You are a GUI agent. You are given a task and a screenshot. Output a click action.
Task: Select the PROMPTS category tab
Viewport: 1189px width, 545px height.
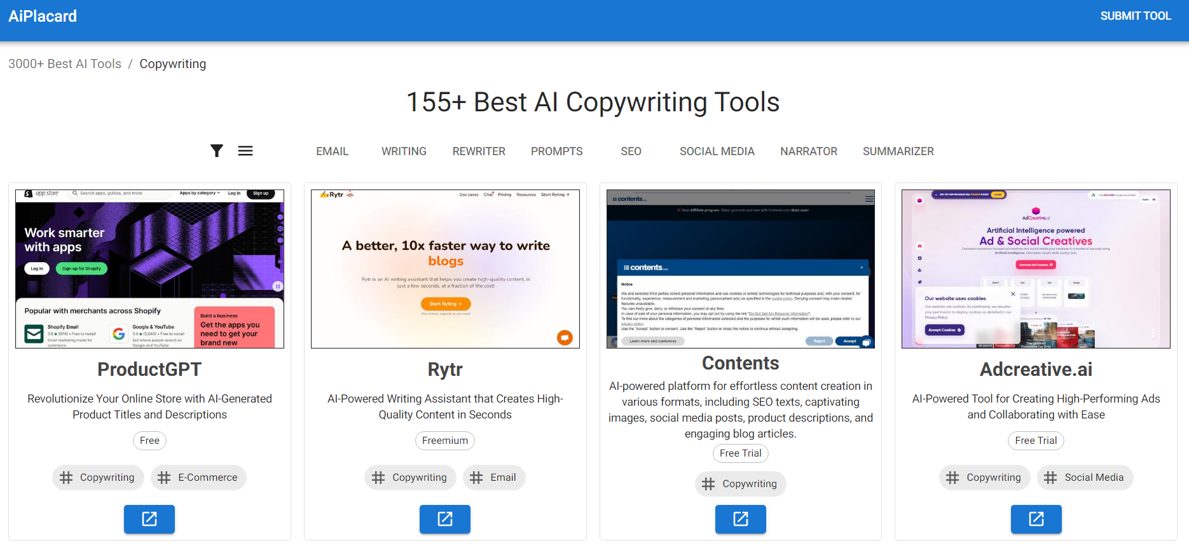click(557, 151)
